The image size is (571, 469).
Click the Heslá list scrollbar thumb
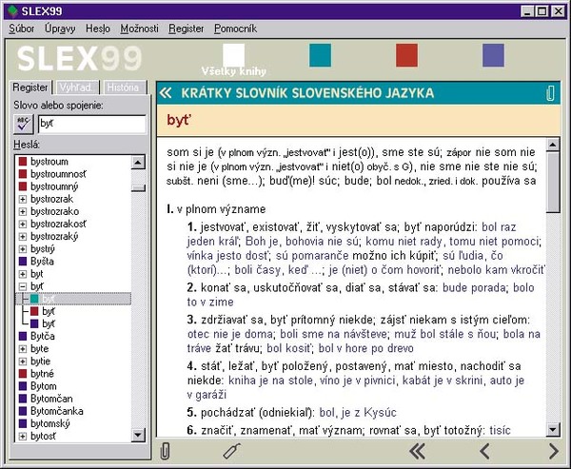[x=138, y=188]
